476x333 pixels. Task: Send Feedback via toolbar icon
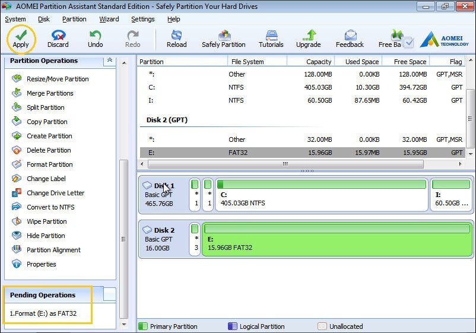350,39
